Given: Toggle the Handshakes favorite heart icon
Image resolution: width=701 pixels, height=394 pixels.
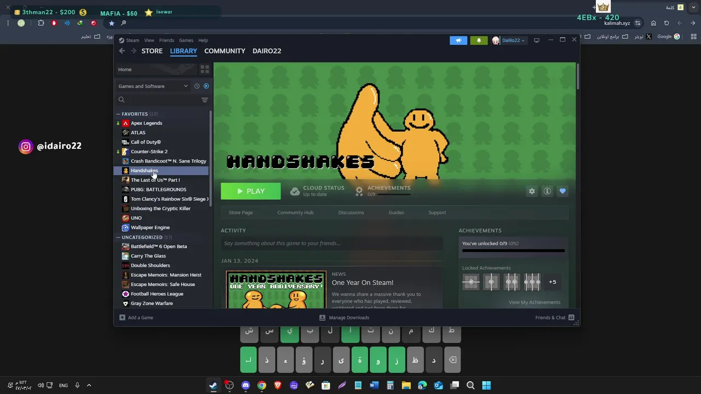Looking at the screenshot, I should (x=562, y=191).
